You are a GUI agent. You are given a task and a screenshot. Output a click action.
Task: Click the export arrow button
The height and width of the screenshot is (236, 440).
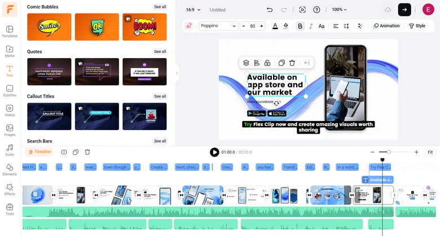coord(404,10)
